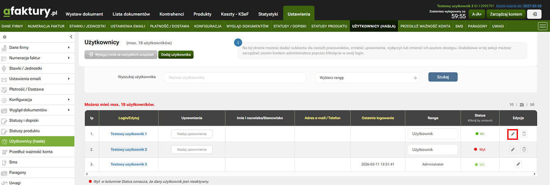Open the Statystyki top menu
This screenshot has height=185, width=550.
point(268,14)
